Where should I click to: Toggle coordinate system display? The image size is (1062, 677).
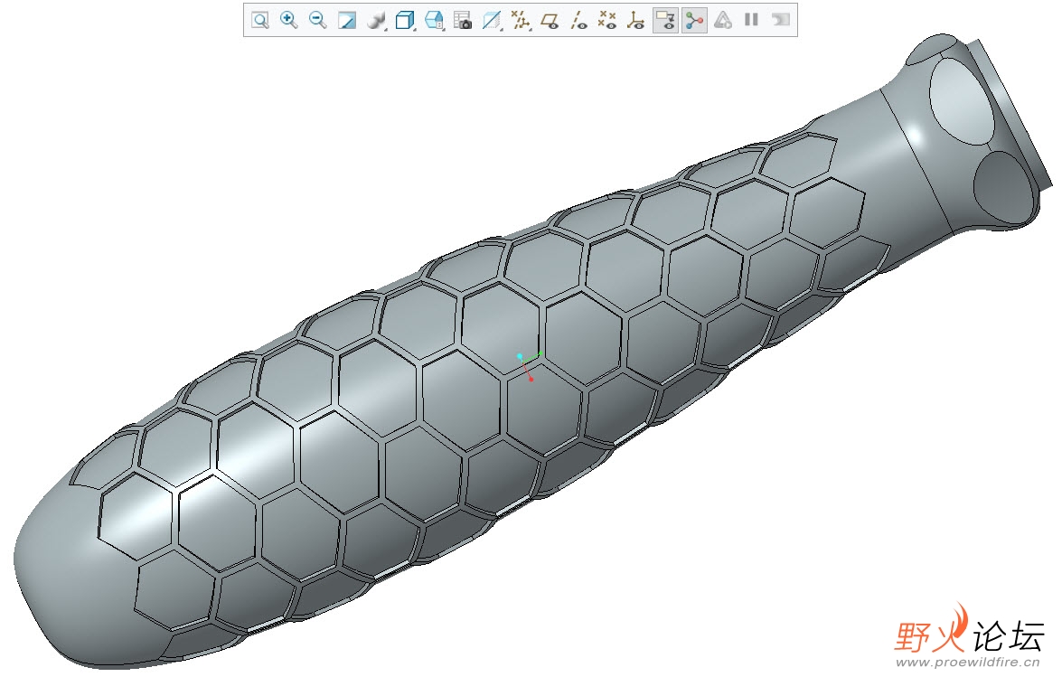(636, 20)
